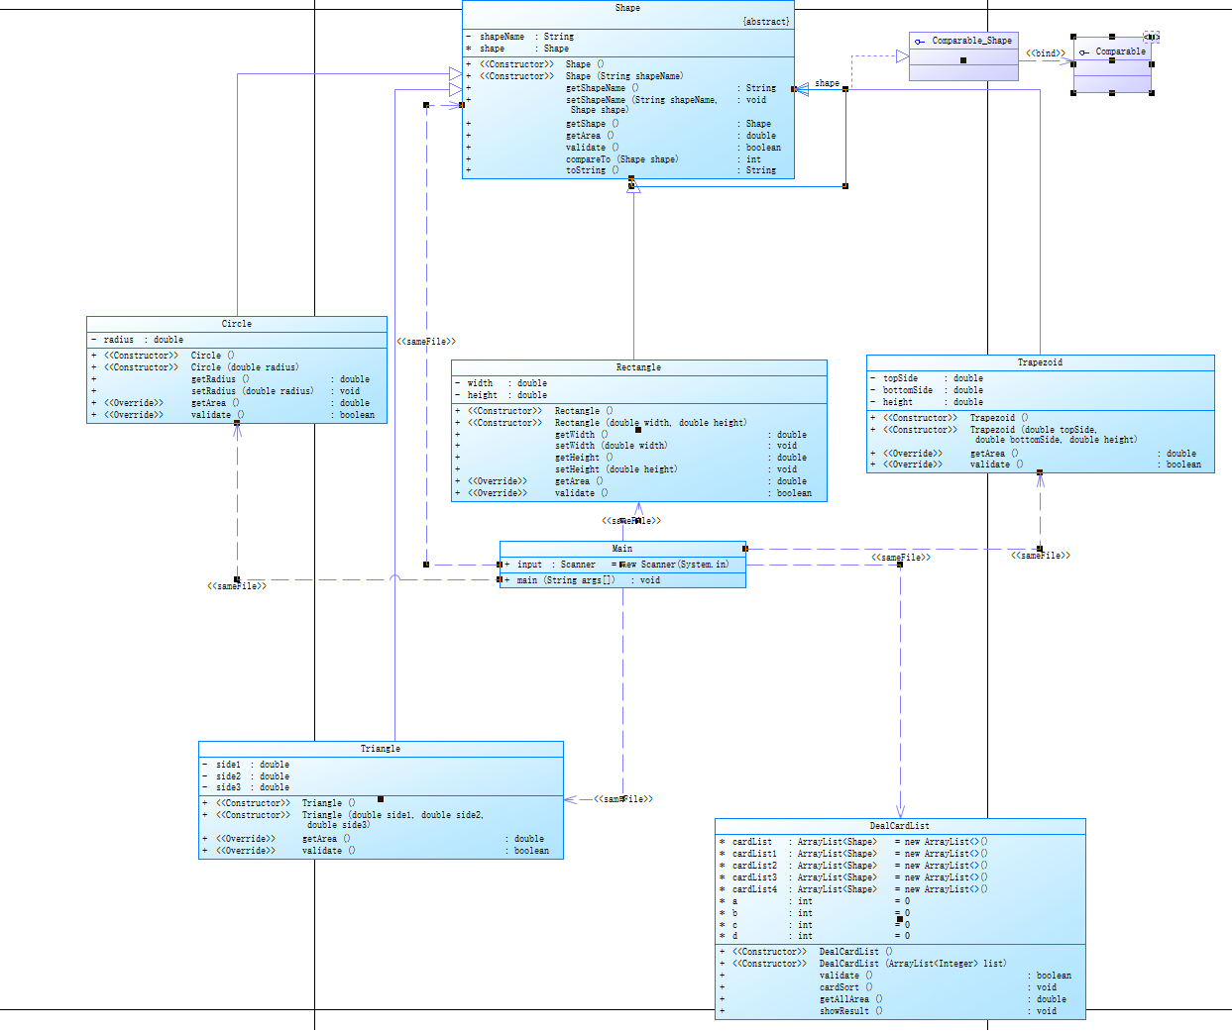Select the Trapezoid class title
Viewport: 1232px width, 1031px height.
coord(1040,362)
